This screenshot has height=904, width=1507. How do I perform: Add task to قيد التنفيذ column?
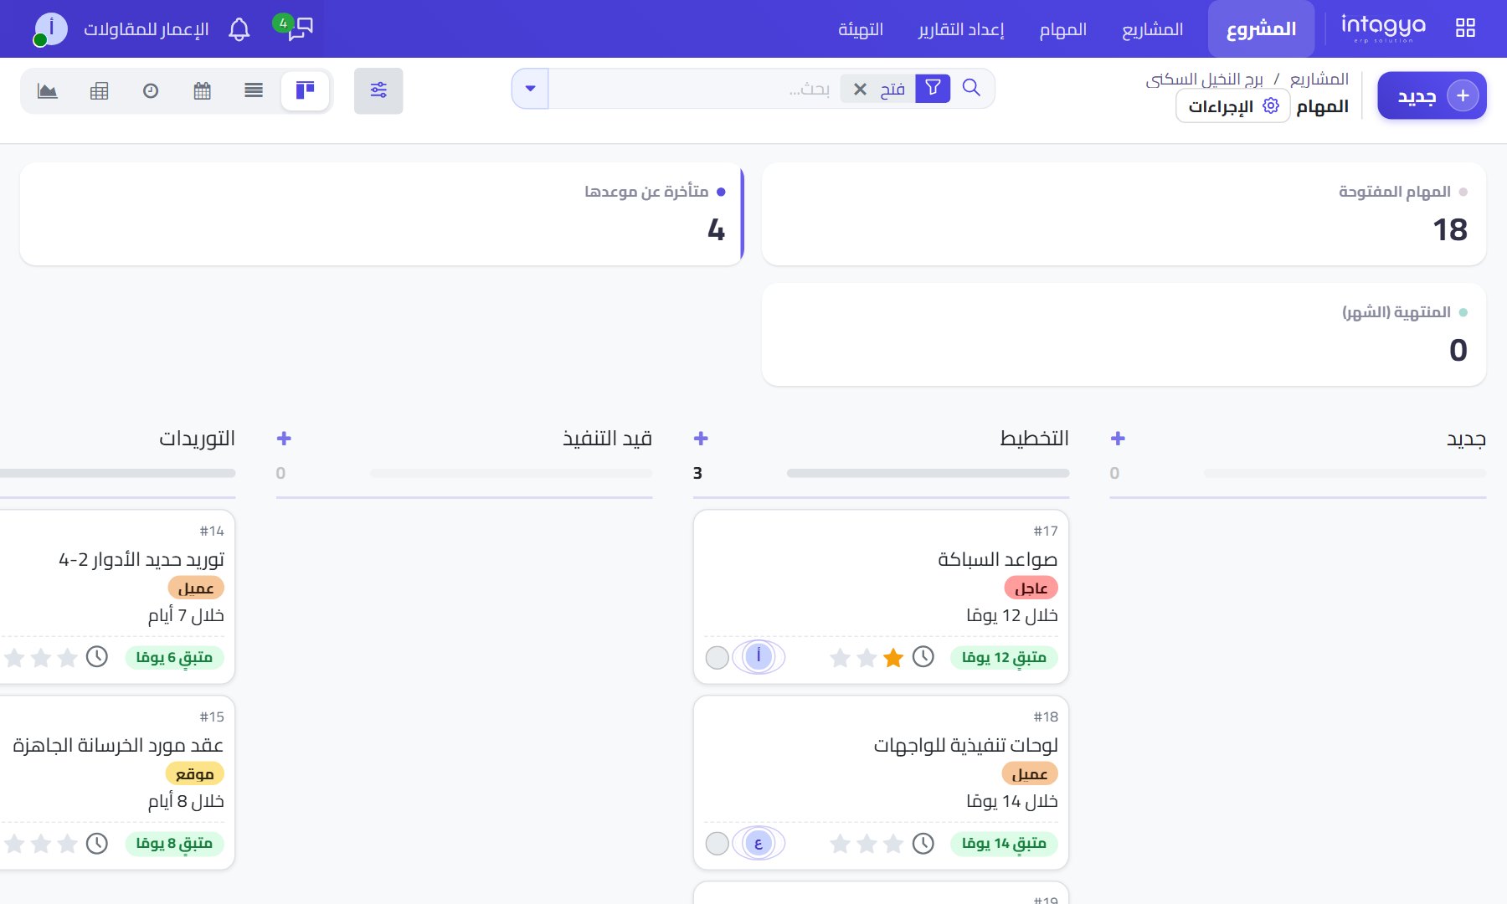(x=284, y=438)
